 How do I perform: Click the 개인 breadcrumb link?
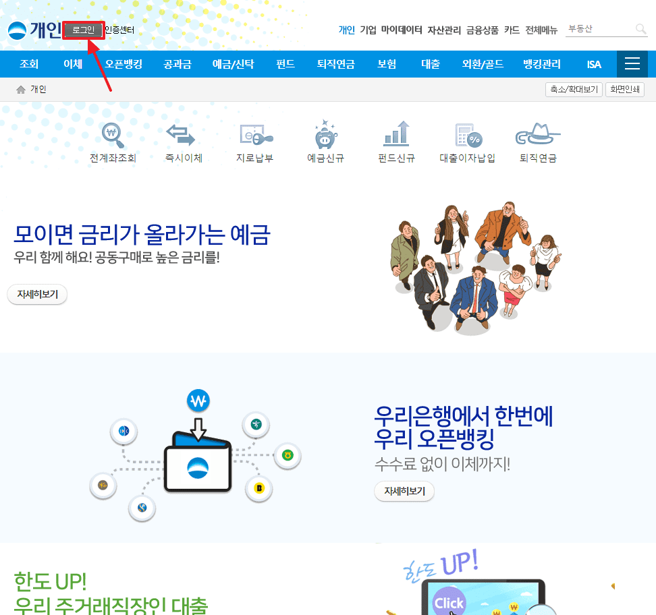(38, 90)
